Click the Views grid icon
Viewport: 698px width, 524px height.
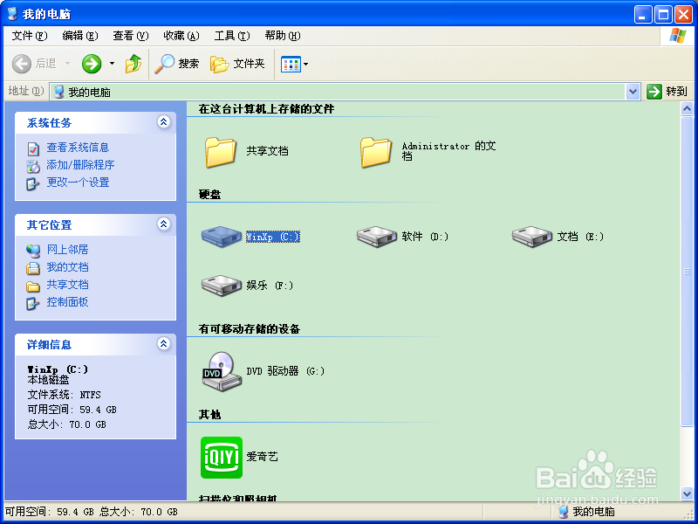[291, 64]
